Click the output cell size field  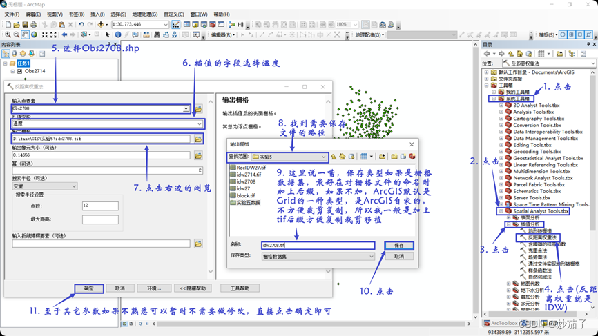pos(101,155)
